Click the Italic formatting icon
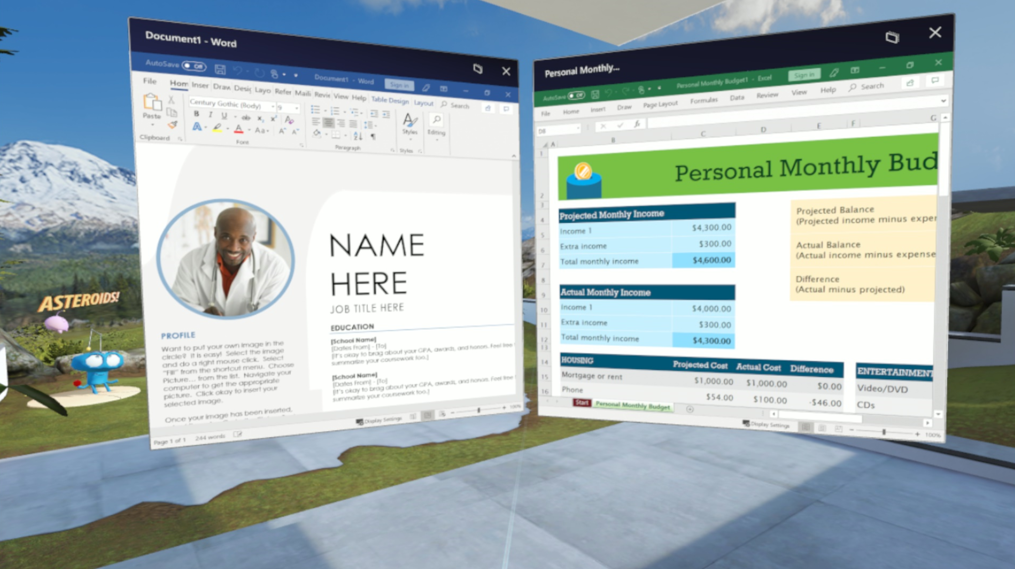This screenshot has width=1015, height=569. pos(204,117)
